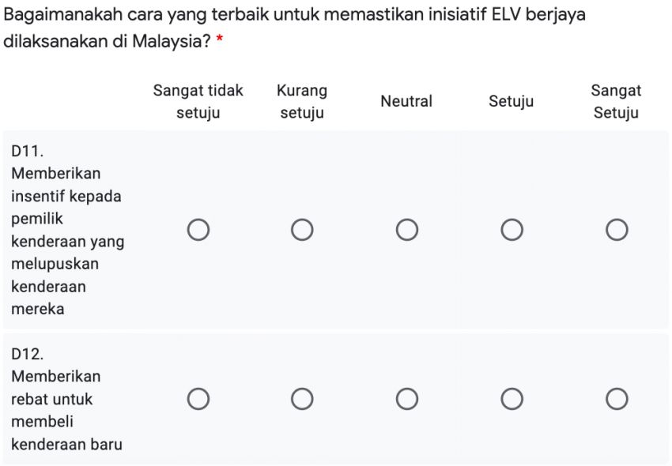The width and height of the screenshot is (672, 466).
Task: Pick the strongest agreement option for rebate statement
Action: (x=616, y=399)
